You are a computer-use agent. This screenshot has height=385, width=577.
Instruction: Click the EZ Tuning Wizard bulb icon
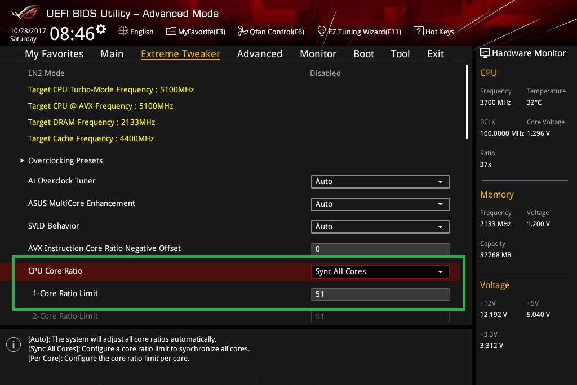322,32
